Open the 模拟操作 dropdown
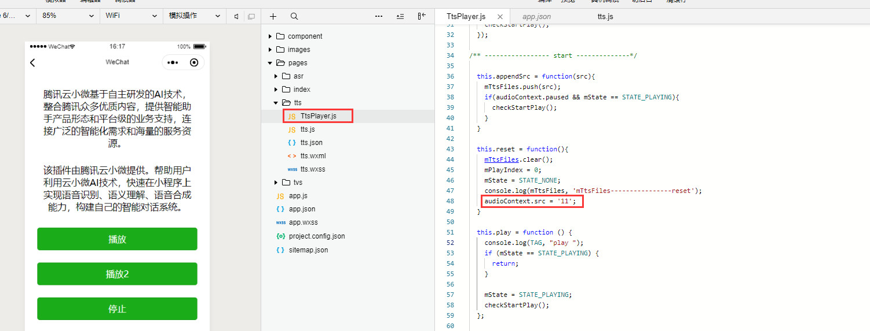 193,16
